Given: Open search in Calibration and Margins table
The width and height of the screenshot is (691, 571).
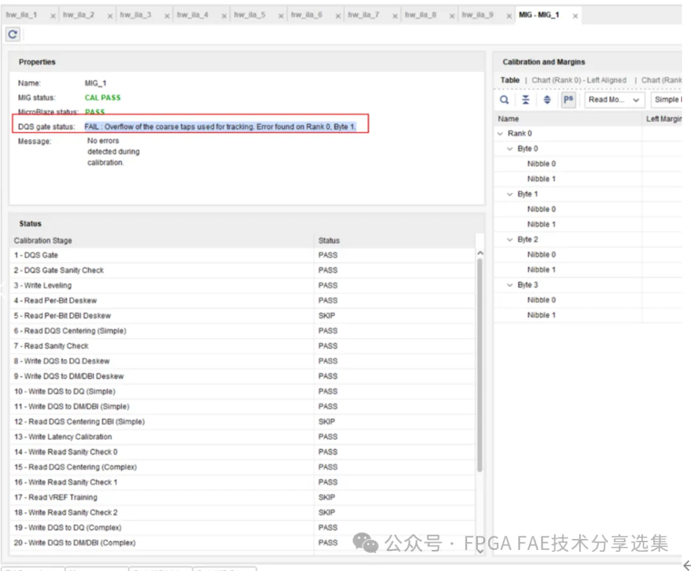Looking at the screenshot, I should (x=504, y=100).
